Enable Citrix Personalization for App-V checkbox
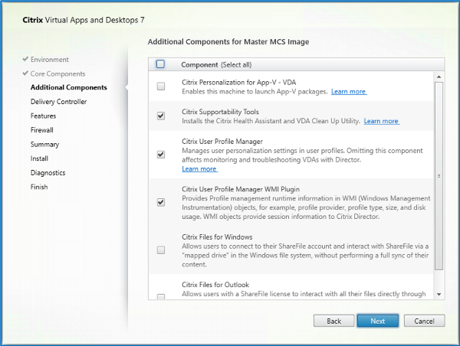This screenshot has height=346, width=460. point(160,87)
